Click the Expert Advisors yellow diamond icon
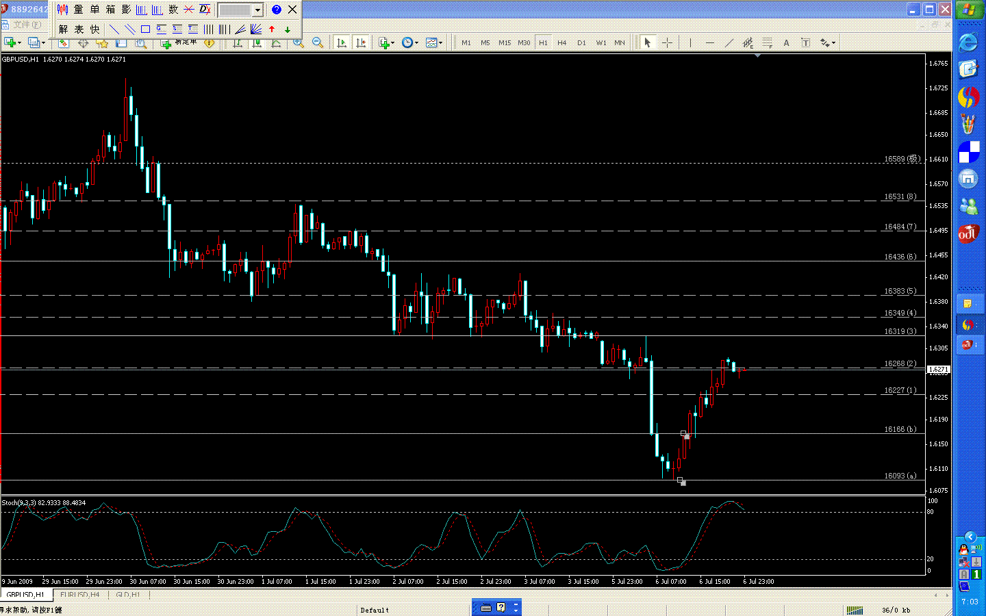 (x=209, y=42)
